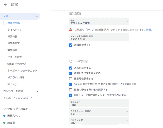Click the back arrow next to 設定
The height and width of the screenshot is (128, 163).
[5, 4]
